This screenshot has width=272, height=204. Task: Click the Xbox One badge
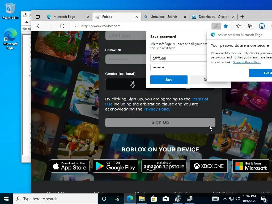pyautogui.click(x=209, y=166)
